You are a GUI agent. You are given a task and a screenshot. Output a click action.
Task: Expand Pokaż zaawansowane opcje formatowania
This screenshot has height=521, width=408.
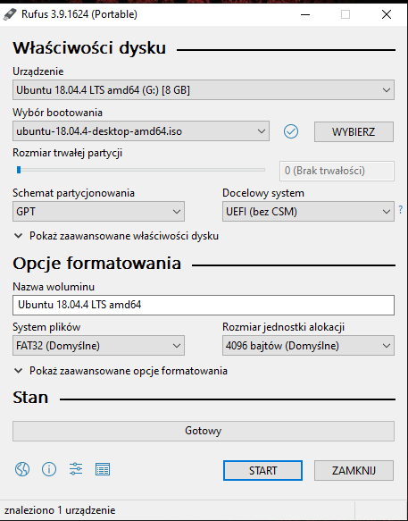point(121,371)
